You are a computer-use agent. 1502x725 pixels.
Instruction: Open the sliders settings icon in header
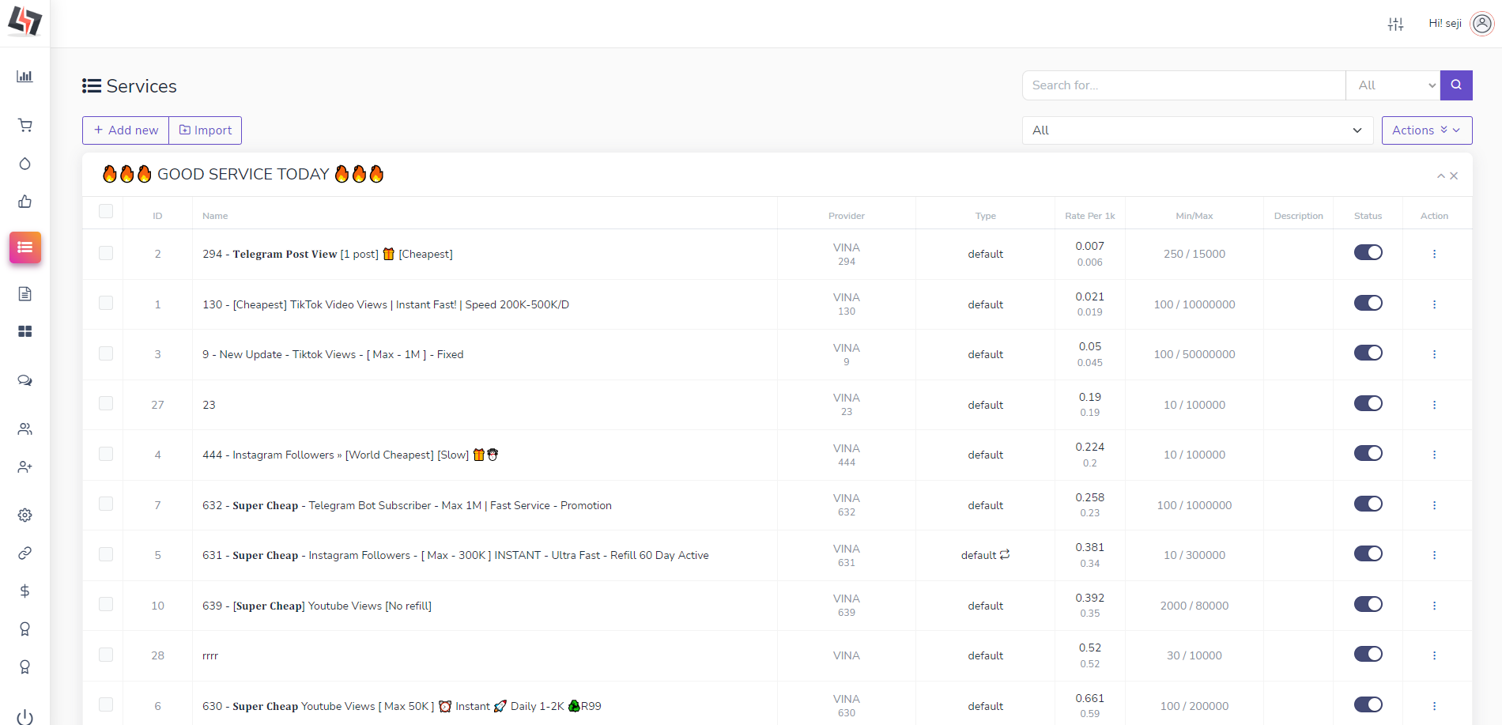click(1396, 24)
